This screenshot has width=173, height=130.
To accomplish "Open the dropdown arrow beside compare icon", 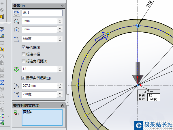I will (x=8, y=116).
